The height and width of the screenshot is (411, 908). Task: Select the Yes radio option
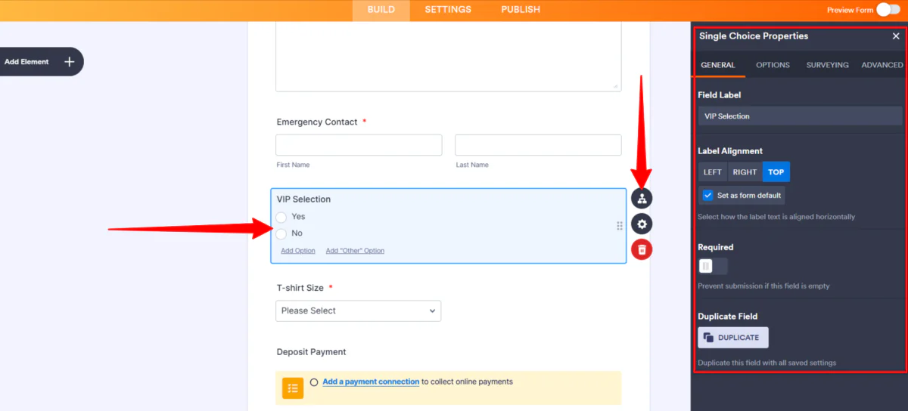pyautogui.click(x=281, y=217)
